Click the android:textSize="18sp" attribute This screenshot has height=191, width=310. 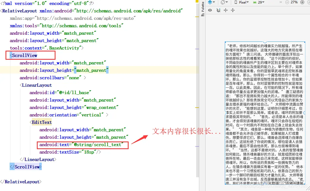tap(68, 152)
